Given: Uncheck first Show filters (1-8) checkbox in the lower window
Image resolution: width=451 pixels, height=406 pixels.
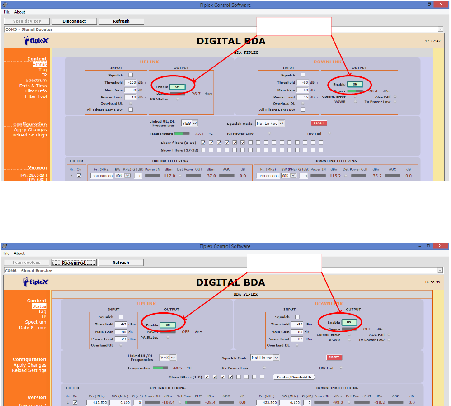Looking at the screenshot, I should point(207,377).
